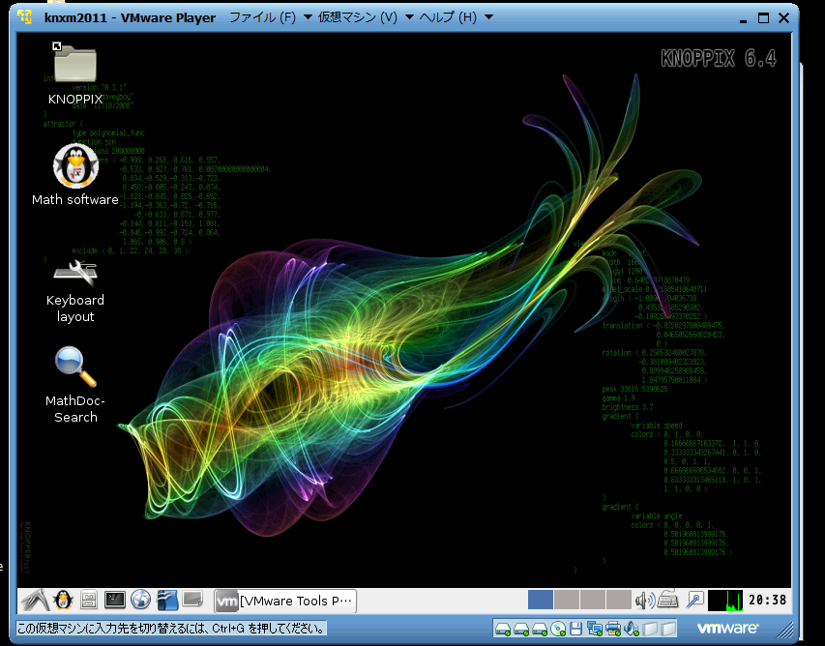
Task: Open the network plug tray icon
Action: 695,601
